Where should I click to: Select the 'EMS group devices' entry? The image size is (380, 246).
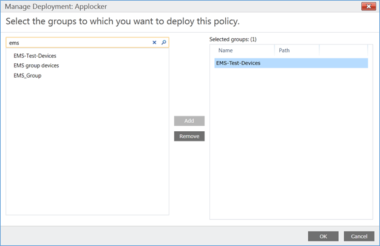36,66
